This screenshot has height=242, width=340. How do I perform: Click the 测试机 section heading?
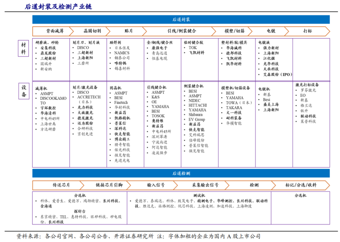point(199,195)
